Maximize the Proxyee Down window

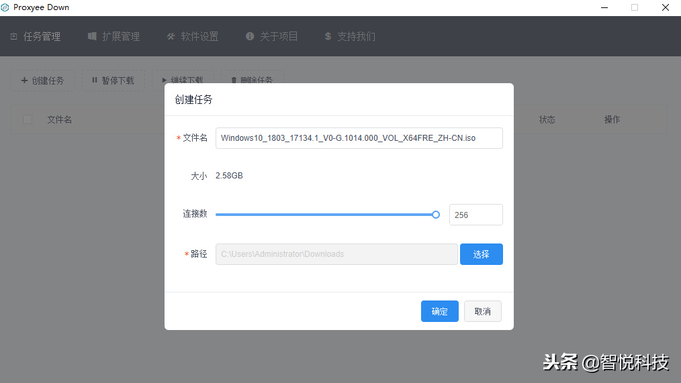(x=634, y=7)
